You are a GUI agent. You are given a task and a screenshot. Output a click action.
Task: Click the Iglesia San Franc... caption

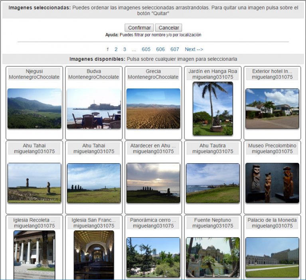(x=94, y=223)
